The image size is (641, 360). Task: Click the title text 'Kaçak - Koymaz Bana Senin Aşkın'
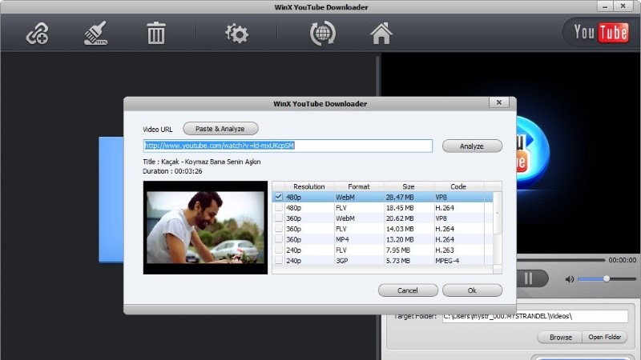211,162
